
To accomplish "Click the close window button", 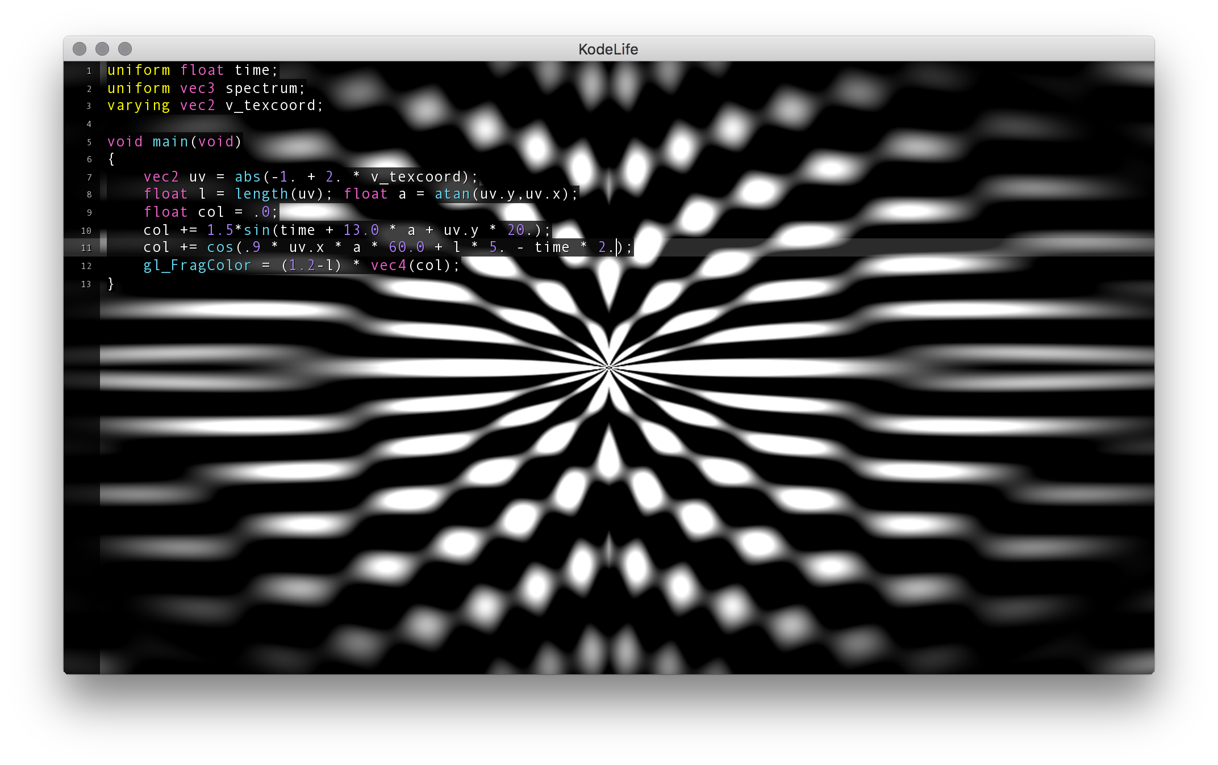I will pos(80,49).
